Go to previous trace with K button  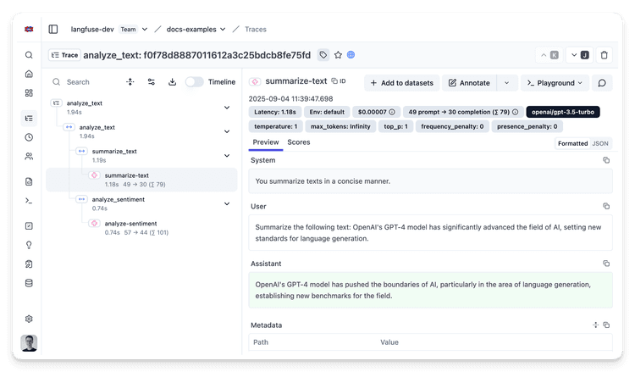coord(549,55)
